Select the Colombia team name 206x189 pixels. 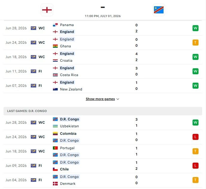tap(68, 134)
